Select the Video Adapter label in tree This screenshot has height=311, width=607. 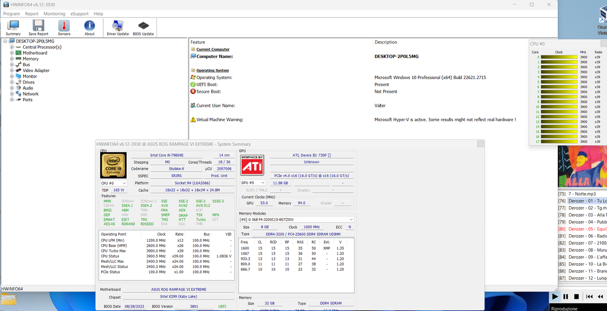(x=36, y=71)
